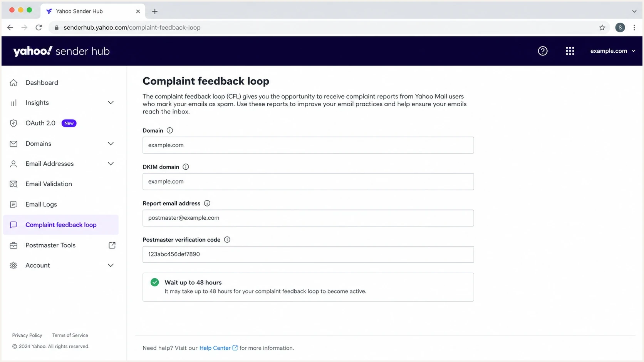Click the green check status icon
Screen dimensions: 644x362
click(155, 282)
